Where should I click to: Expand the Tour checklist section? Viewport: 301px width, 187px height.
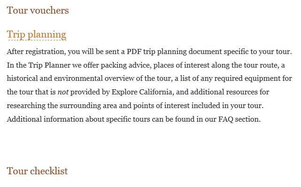tap(37, 171)
